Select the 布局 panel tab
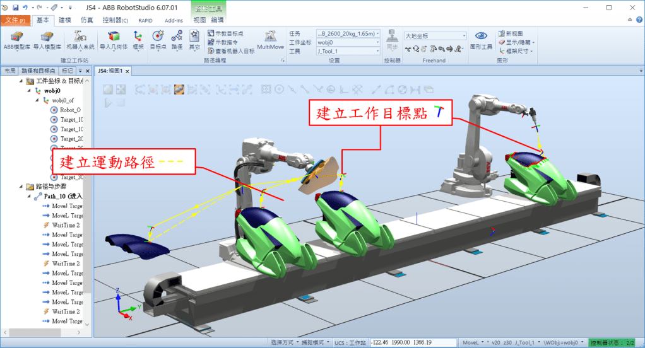This screenshot has height=348, width=645. 9,71
